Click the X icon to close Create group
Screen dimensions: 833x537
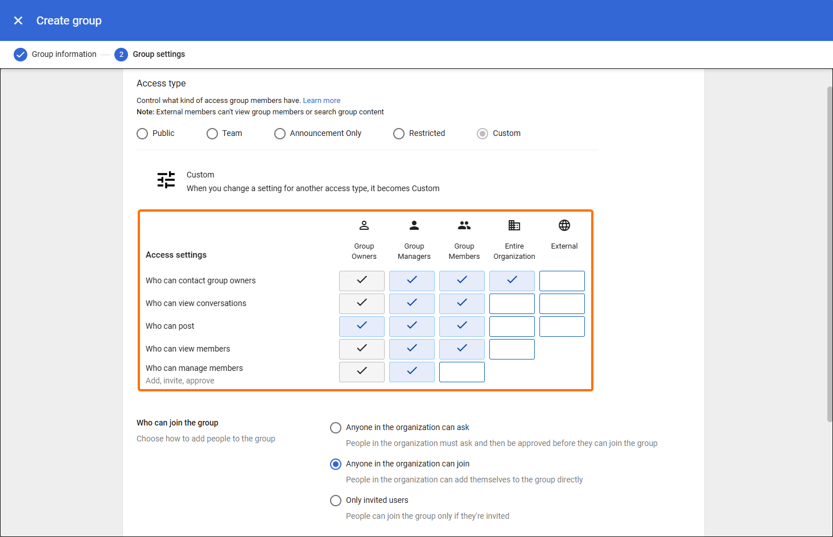[18, 20]
